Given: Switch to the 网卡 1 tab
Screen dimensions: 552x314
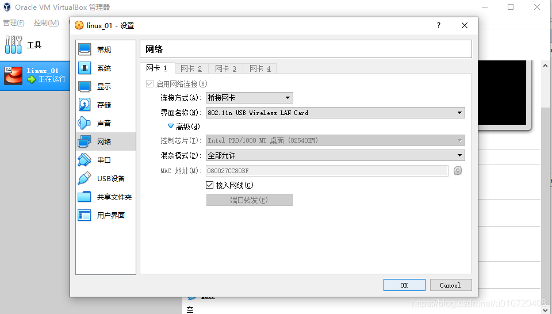Looking at the screenshot, I should (156, 68).
